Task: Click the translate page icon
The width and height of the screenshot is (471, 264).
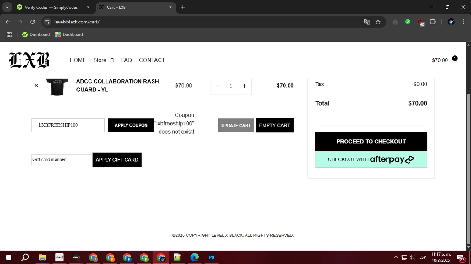Action: (367, 22)
